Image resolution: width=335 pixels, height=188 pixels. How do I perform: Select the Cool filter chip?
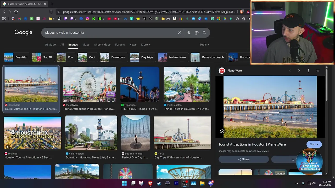[88, 57]
